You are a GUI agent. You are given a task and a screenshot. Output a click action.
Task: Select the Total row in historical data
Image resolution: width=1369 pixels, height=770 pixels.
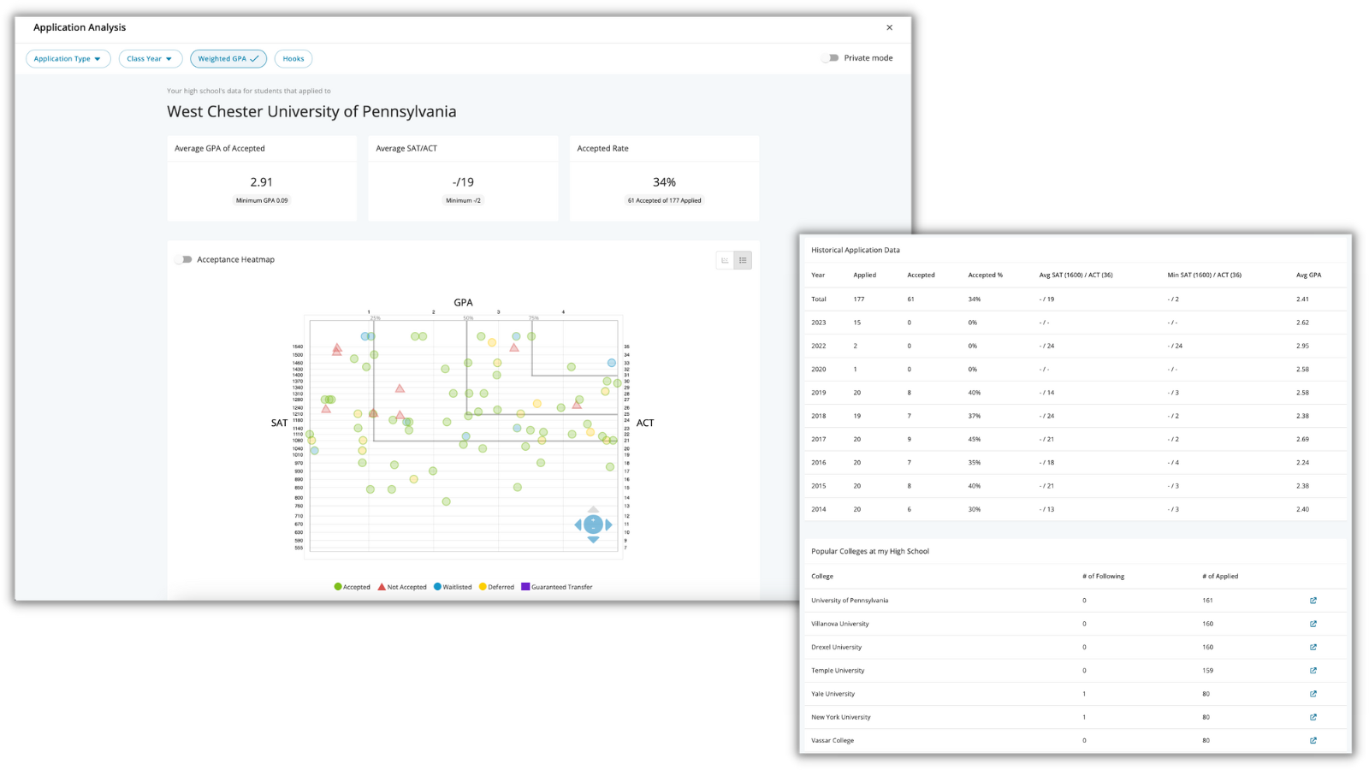[x=1076, y=299]
